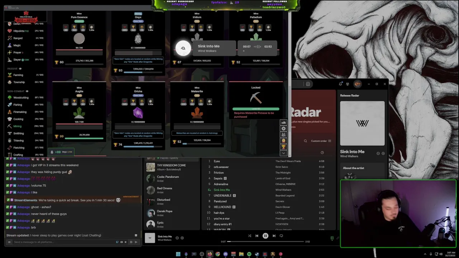459x258 pixels.
Task: Open Spotify profile avatar menu
Action: point(358,84)
